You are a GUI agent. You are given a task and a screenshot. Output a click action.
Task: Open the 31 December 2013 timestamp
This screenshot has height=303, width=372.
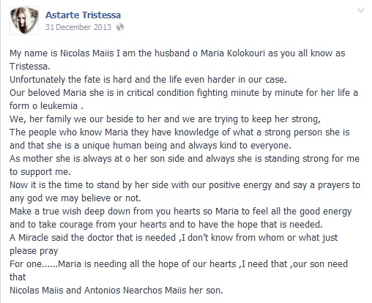tap(78, 27)
